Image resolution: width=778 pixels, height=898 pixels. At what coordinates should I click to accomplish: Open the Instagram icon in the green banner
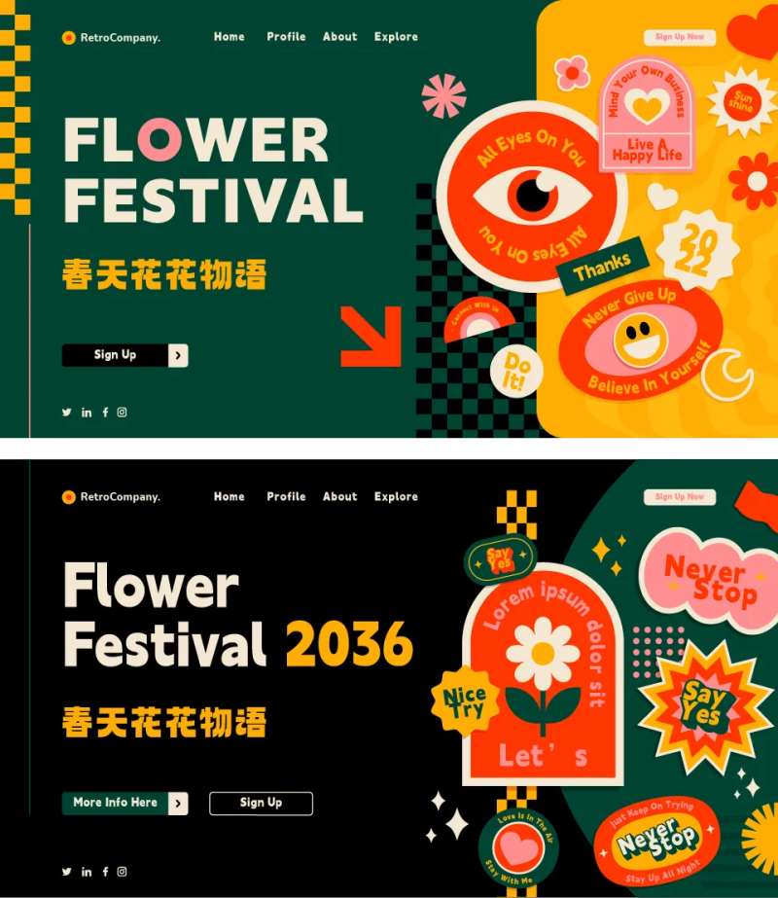point(122,412)
